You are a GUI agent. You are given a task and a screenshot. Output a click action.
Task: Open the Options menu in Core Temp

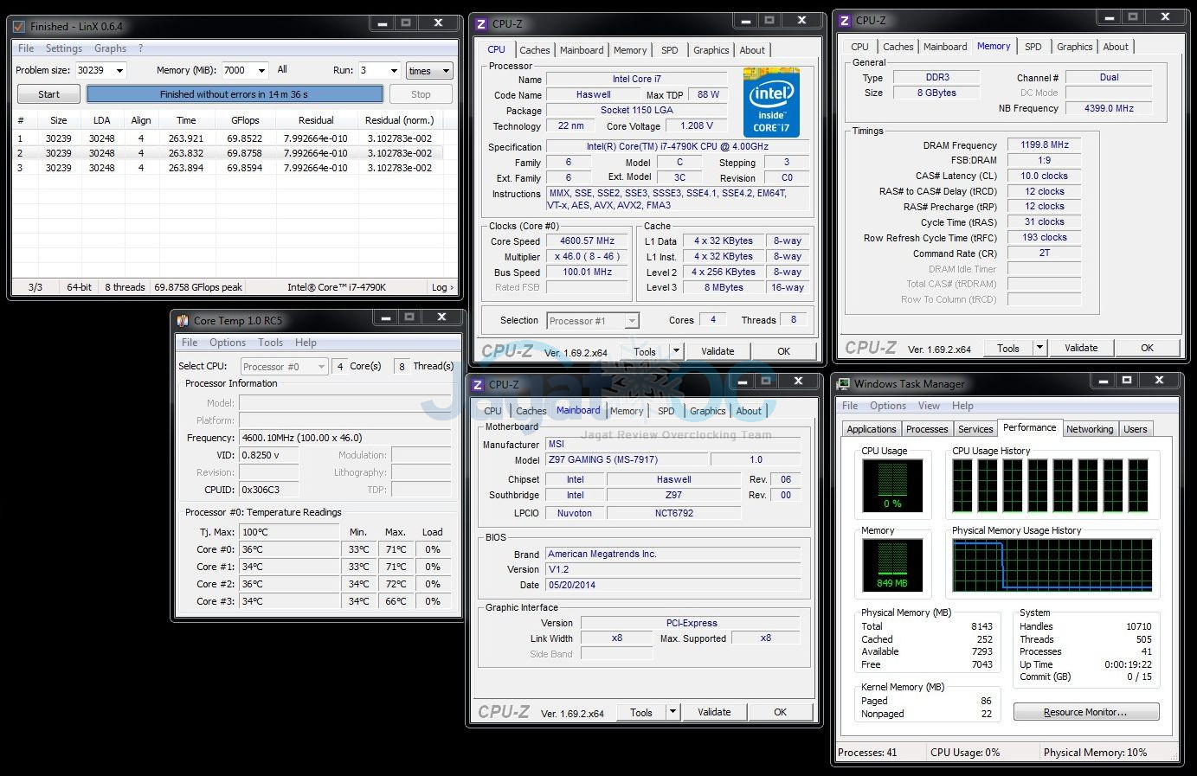pyautogui.click(x=227, y=343)
